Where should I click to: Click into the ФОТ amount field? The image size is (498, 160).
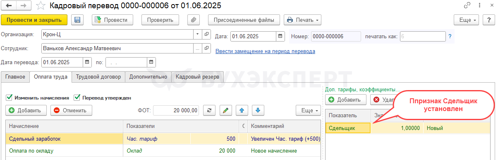pos(176,110)
